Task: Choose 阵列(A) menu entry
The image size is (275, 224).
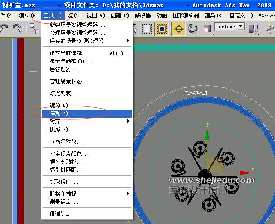Action: 87,114
